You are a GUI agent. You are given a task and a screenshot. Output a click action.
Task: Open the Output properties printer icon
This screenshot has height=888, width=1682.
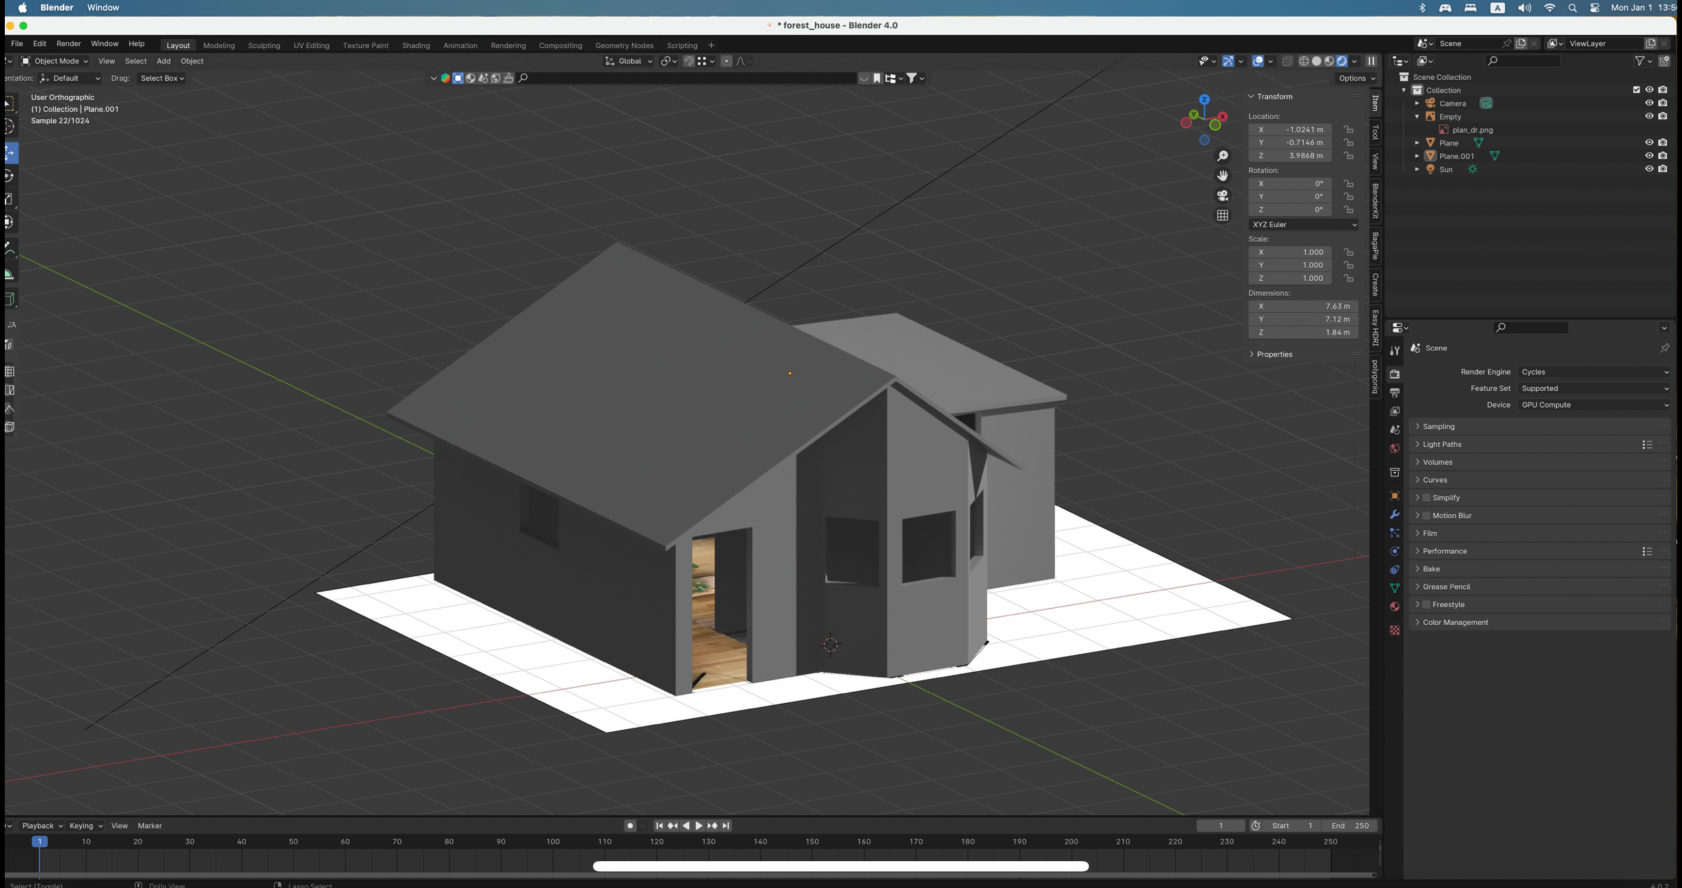tap(1394, 392)
